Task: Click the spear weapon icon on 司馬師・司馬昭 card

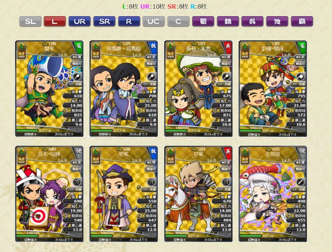Action: 151,77
